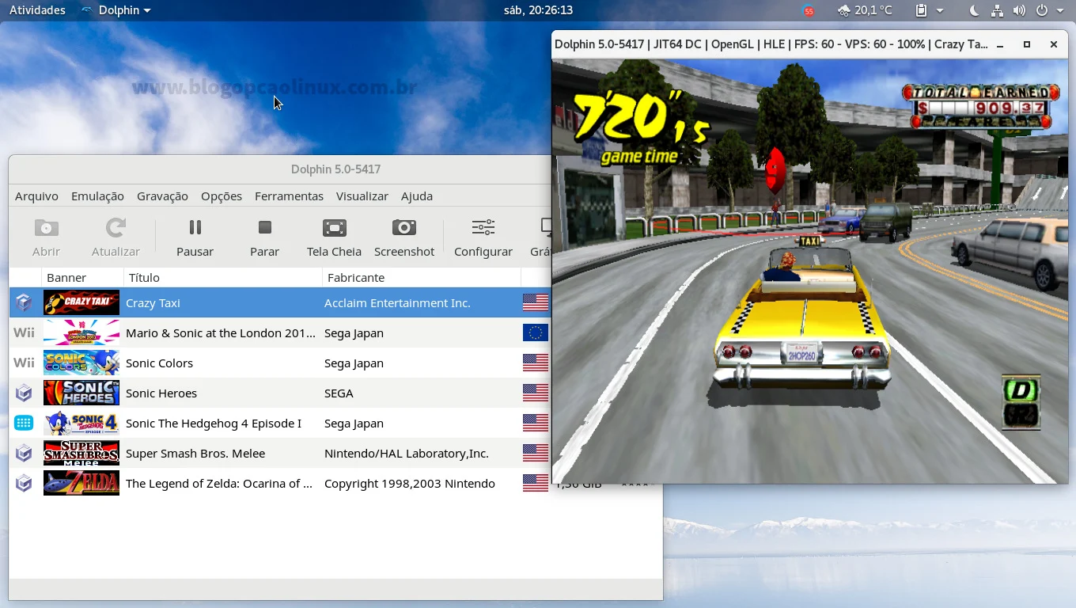
Task: Click the USA flag in Crazy Taxi row
Action: pyautogui.click(x=536, y=302)
